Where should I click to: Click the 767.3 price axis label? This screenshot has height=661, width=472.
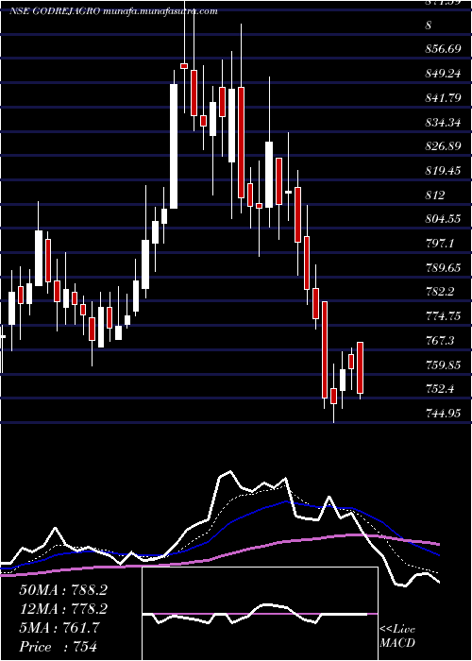[441, 341]
